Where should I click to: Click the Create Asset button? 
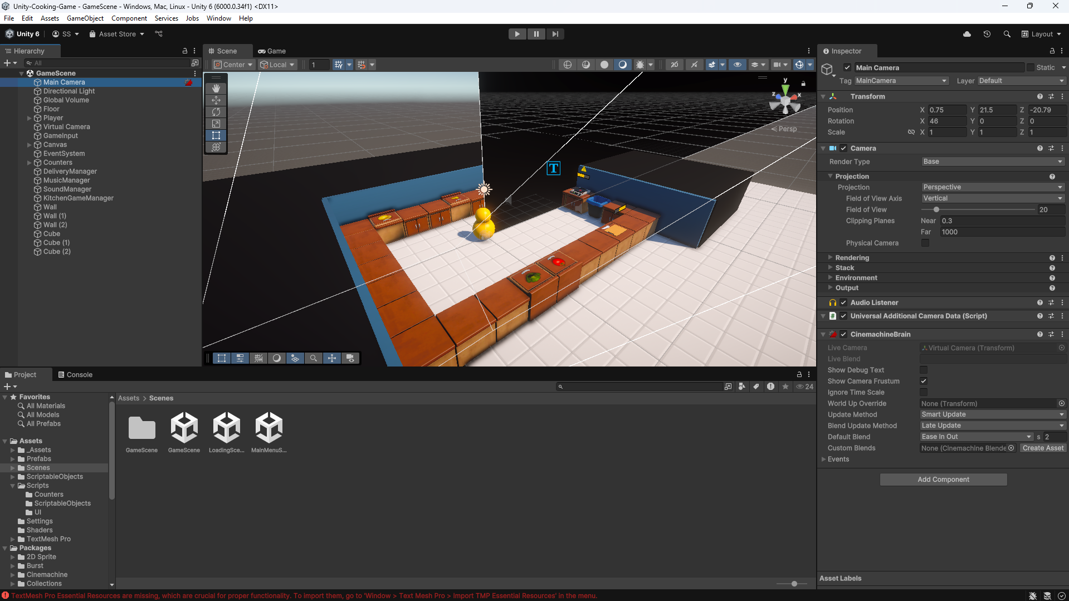click(x=1043, y=448)
